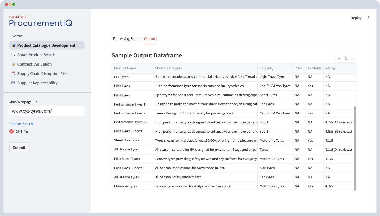The width and height of the screenshot is (380, 216).
Task: Click the calendar icon beside Supply Chain Disruption Risks
Action: (13, 74)
